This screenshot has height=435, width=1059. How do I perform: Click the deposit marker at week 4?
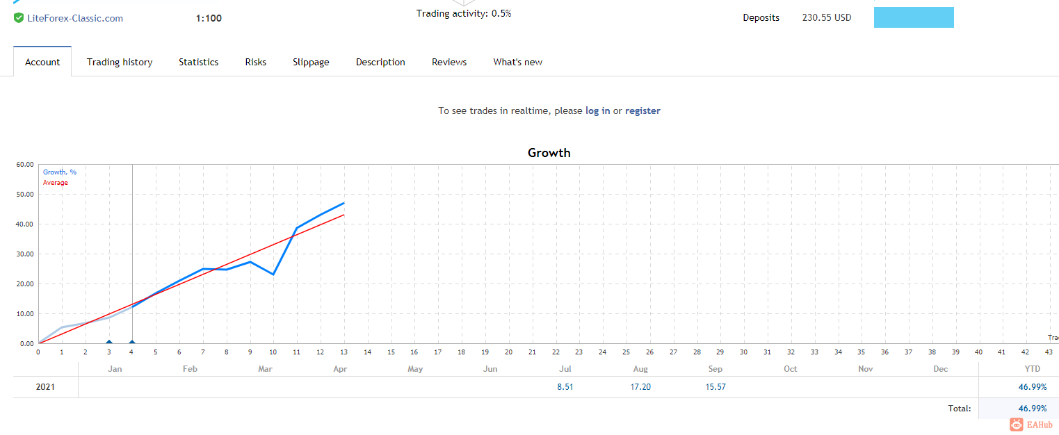[132, 342]
